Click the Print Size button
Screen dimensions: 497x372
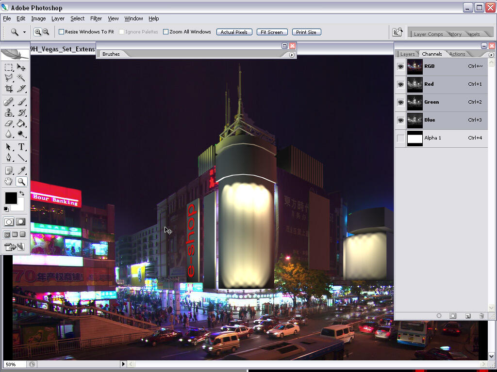tap(307, 32)
